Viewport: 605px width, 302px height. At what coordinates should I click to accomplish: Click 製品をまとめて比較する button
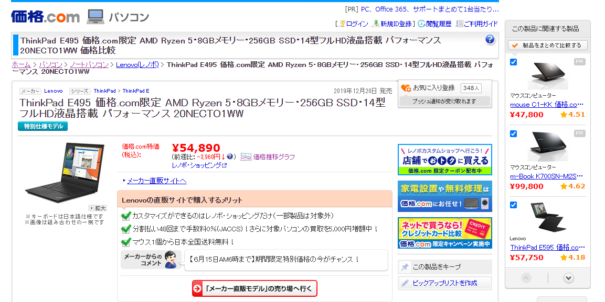547,46
